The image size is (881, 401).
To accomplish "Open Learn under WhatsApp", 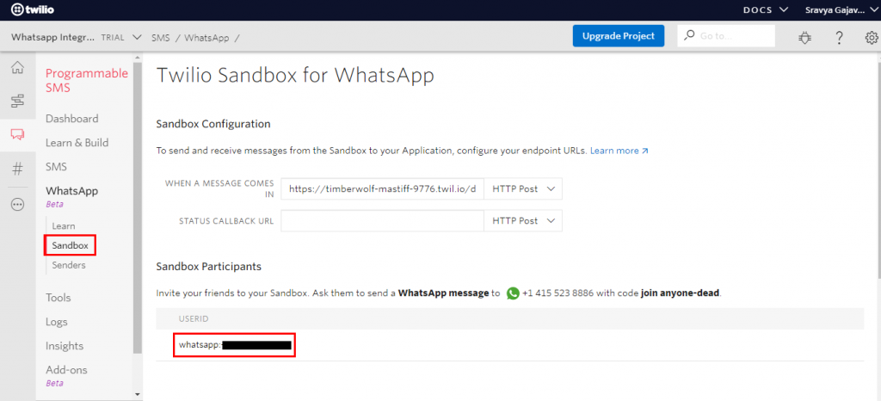I will coord(64,225).
